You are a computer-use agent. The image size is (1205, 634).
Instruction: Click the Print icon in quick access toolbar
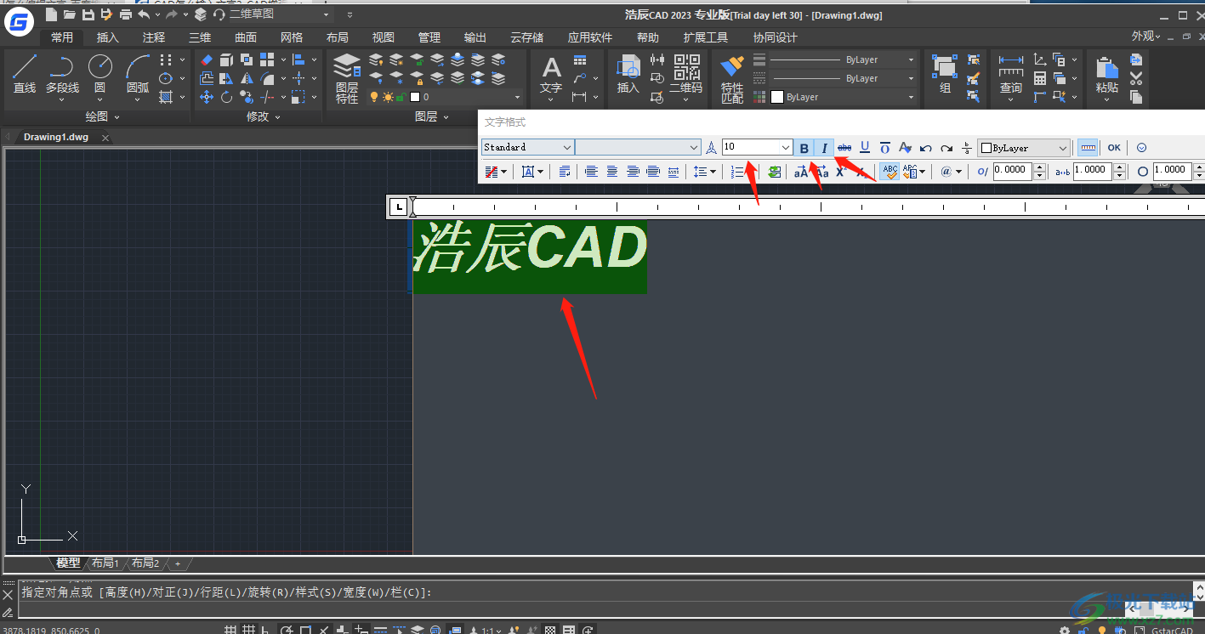pyautogui.click(x=126, y=14)
